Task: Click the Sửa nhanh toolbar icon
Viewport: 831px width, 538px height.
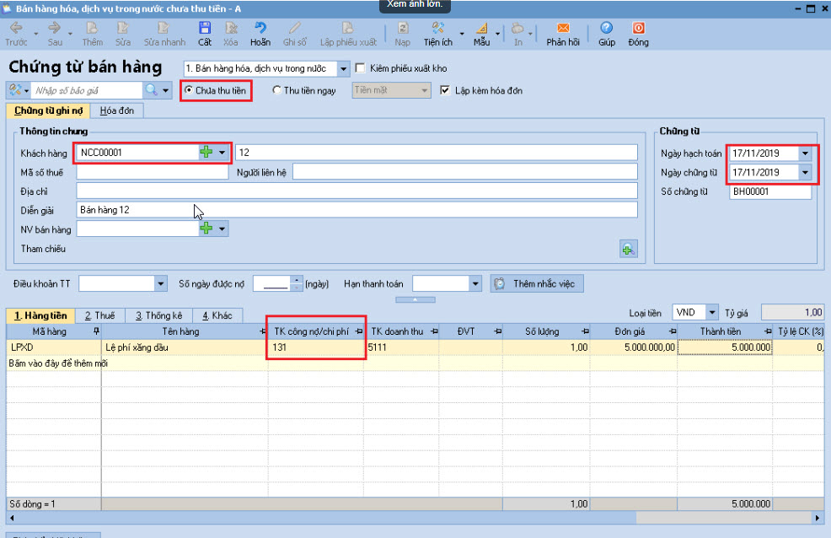Action: pyautogui.click(x=164, y=28)
